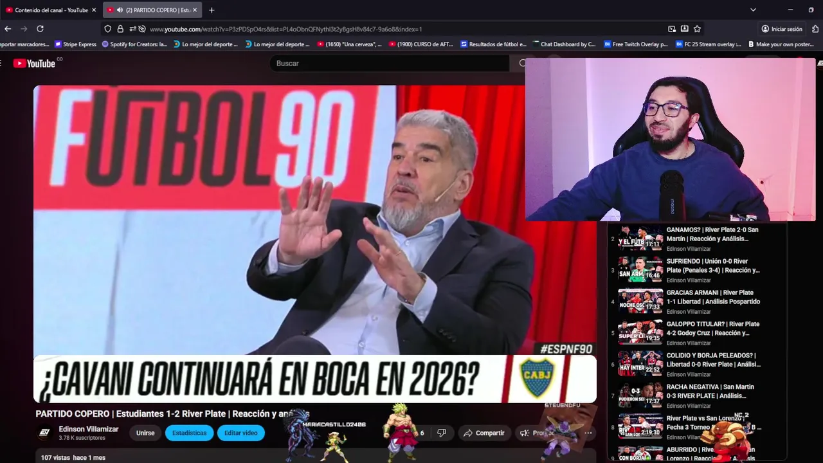Play GANAMOS? River Plate 2-0 San Martín video
Image resolution: width=823 pixels, height=463 pixels.
[640, 239]
